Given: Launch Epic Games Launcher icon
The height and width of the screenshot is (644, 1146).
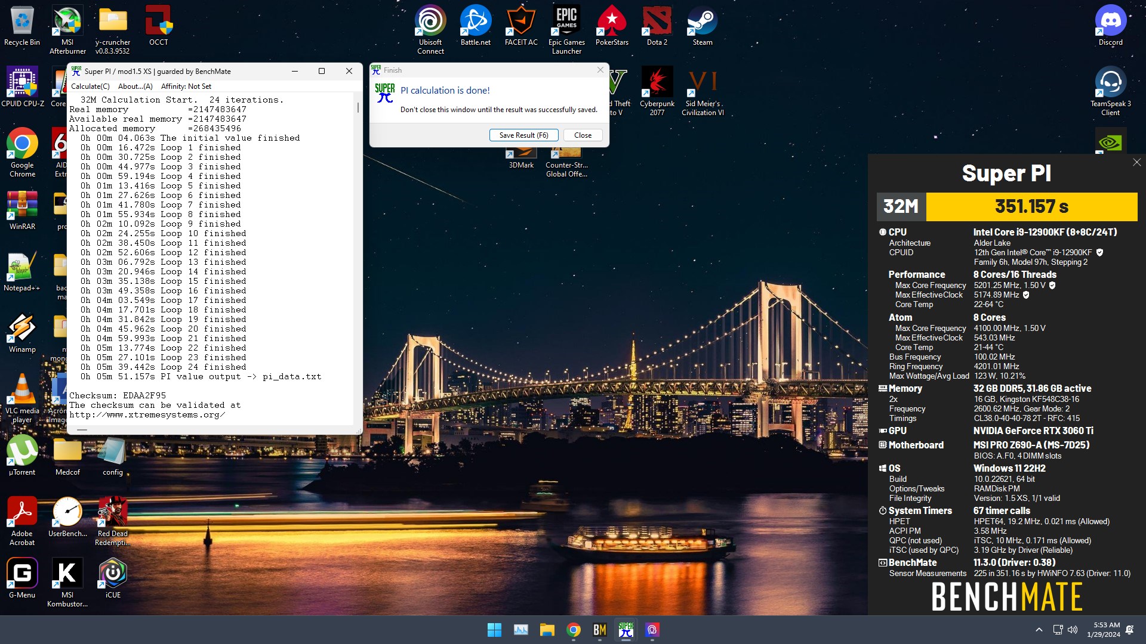Looking at the screenshot, I should click(566, 30).
